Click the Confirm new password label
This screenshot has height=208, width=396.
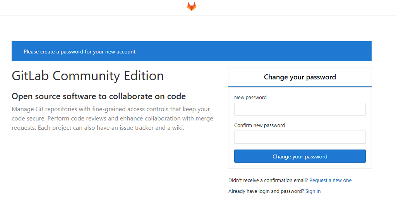(x=259, y=125)
